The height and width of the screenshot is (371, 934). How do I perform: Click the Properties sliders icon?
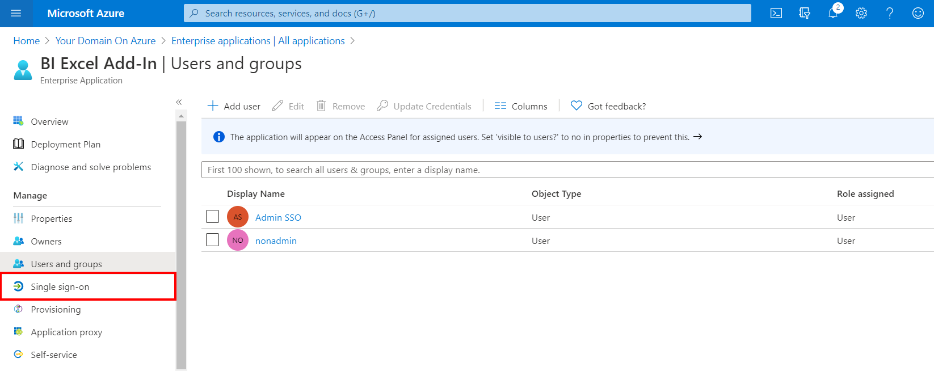[18, 218]
